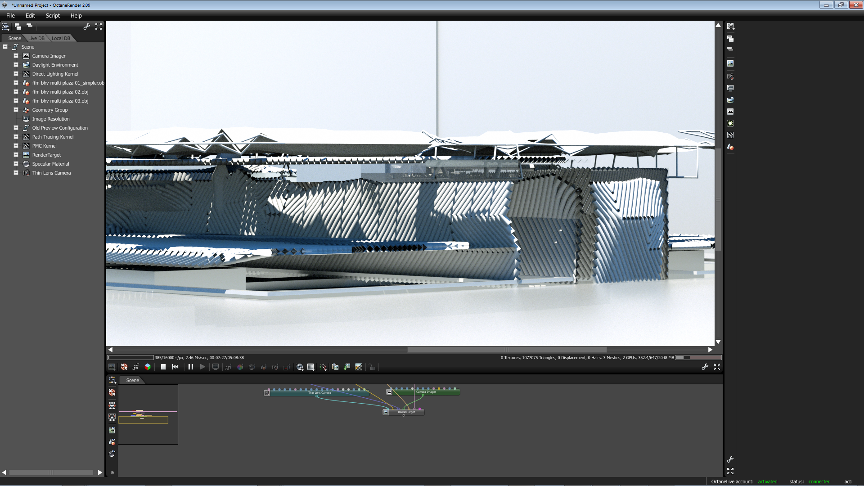Click the recenter view icon

pos(124,367)
